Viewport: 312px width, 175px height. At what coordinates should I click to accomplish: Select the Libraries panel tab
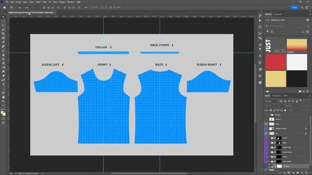pyautogui.click(x=268, y=14)
